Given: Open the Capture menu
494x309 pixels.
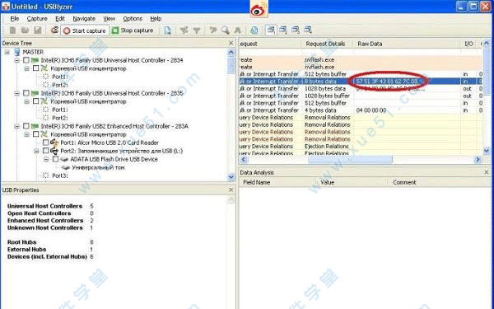Looking at the screenshot, I should click(x=37, y=19).
